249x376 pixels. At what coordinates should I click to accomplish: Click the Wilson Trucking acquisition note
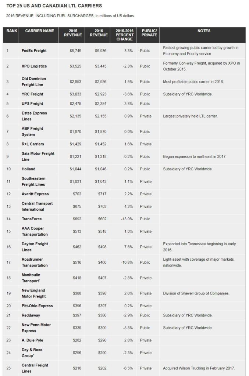pyautogui.click(x=199, y=368)
